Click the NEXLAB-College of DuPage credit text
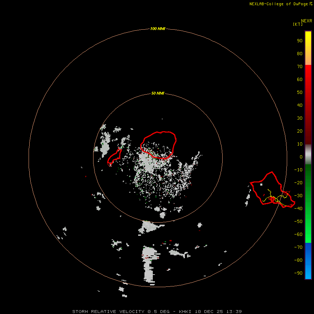 coord(281,4)
